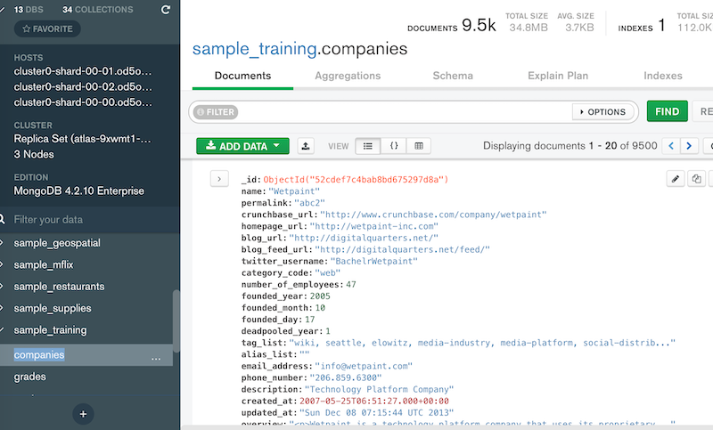Select the companies collection
Screen dimensions: 713x430
point(39,354)
